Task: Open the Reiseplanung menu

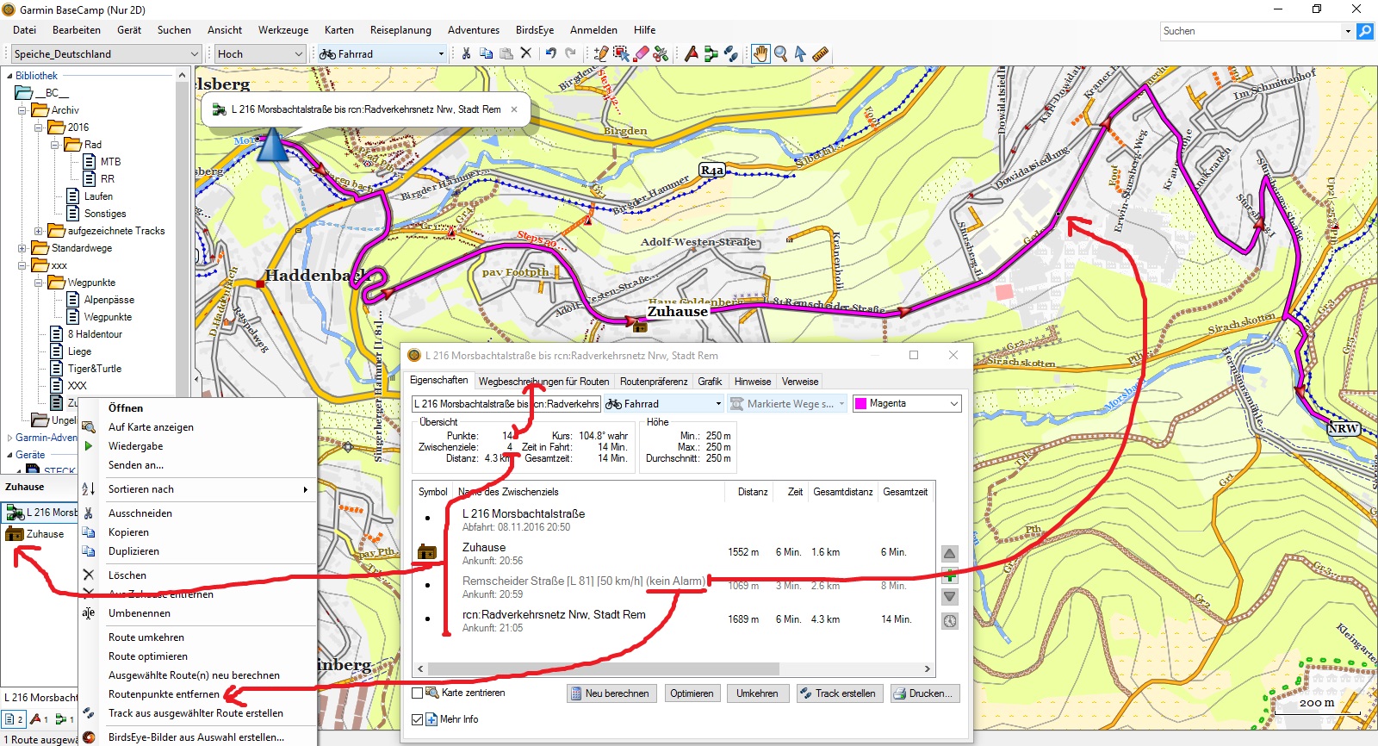Action: [x=400, y=30]
